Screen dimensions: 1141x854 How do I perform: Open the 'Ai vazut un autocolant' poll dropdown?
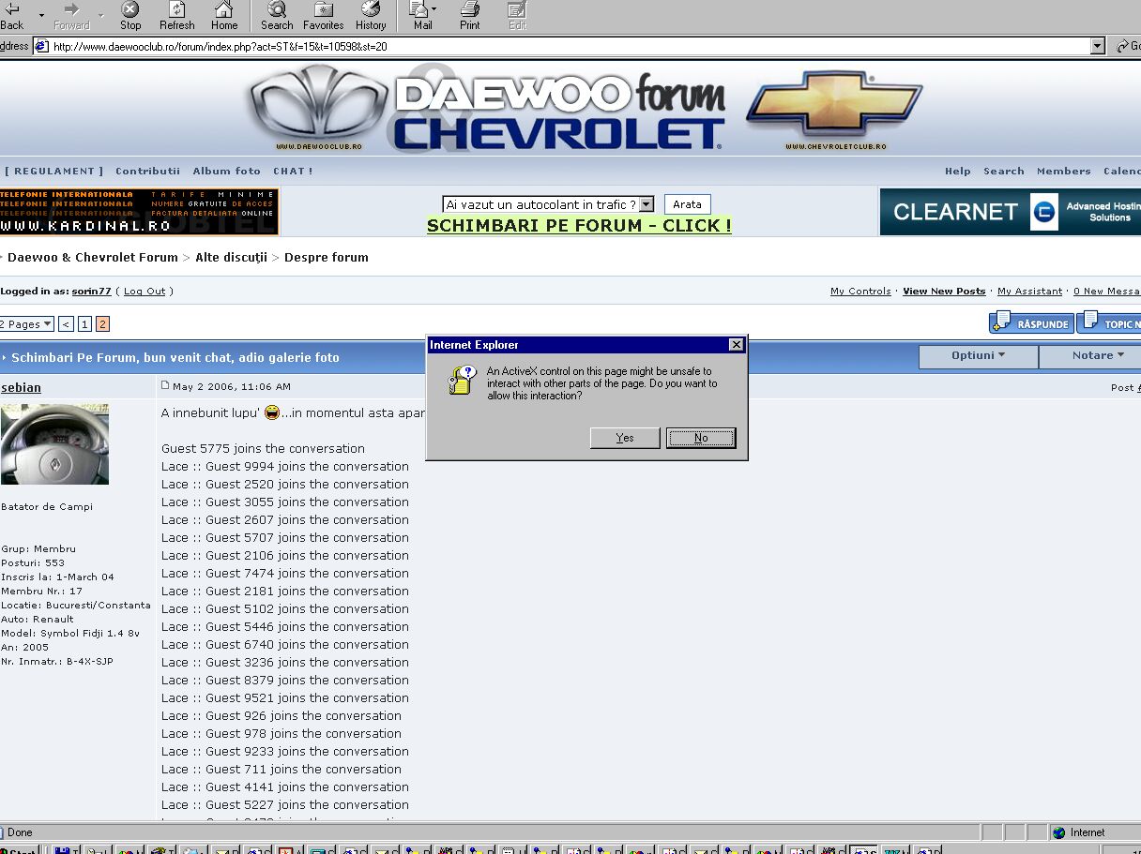click(548, 204)
